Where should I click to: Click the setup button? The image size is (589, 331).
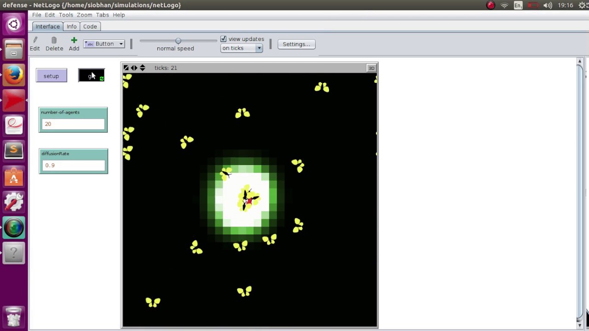pos(52,76)
